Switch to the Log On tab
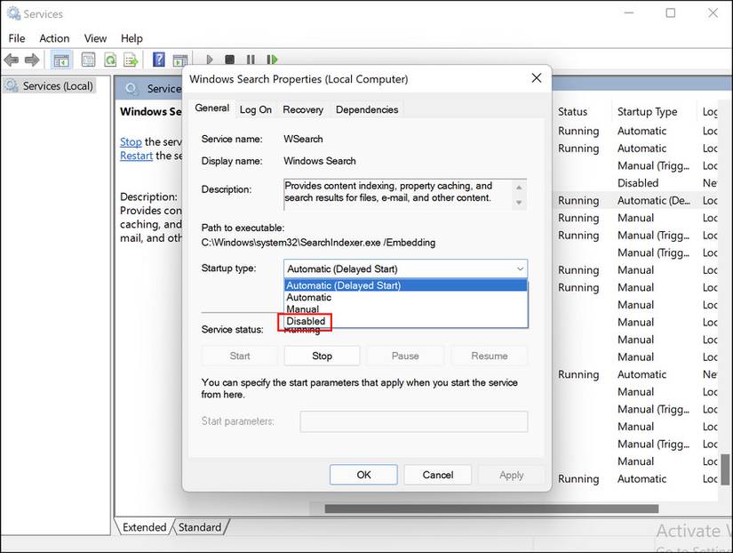733x553 pixels. click(x=255, y=109)
